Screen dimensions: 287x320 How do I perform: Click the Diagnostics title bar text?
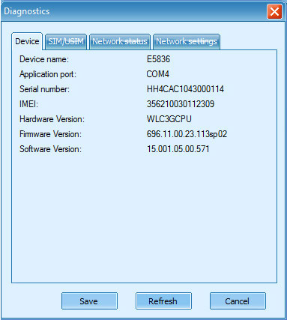[27, 11]
